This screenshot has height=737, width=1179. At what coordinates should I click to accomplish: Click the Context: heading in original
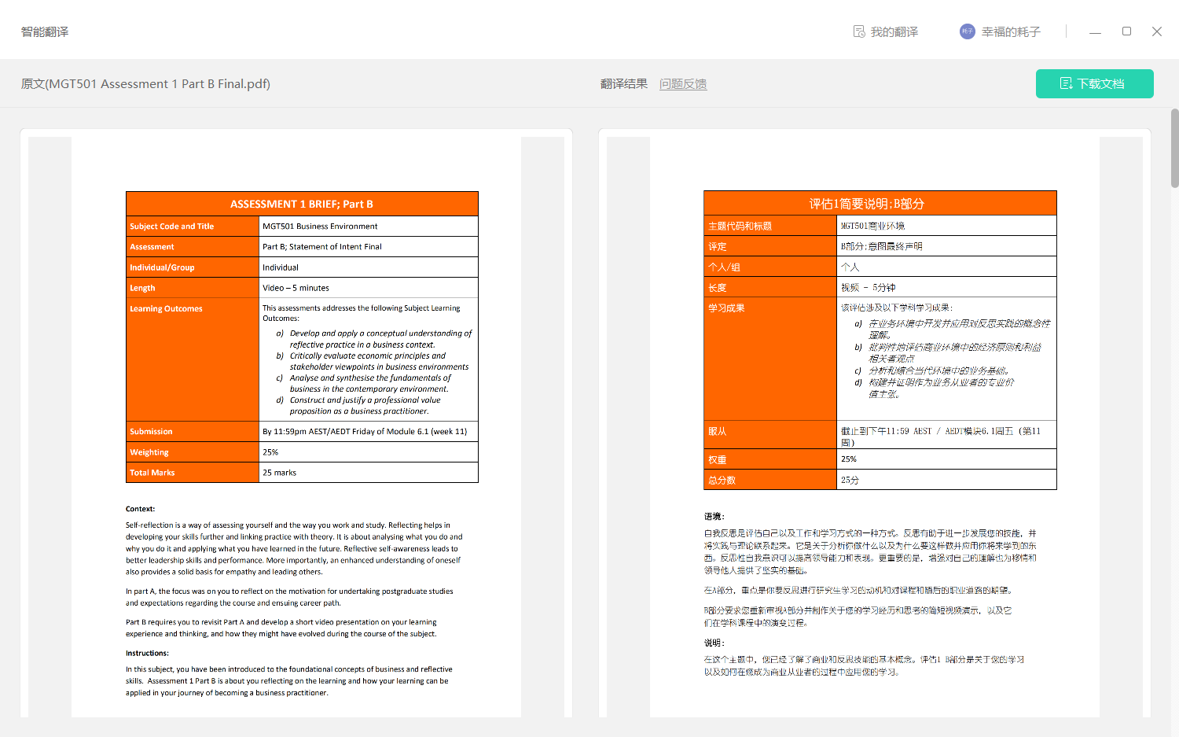(141, 509)
